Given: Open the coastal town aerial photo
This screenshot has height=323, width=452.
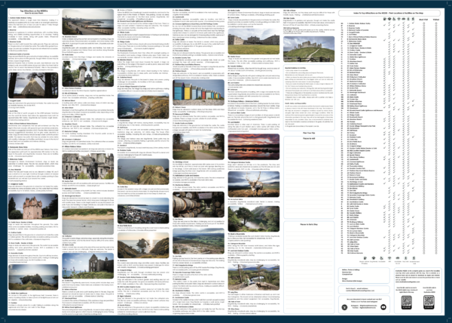Looking at the screenshot, I should 143,211.
